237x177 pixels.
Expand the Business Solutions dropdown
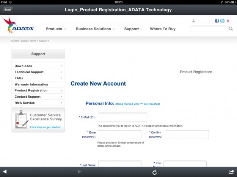(x=95, y=29)
